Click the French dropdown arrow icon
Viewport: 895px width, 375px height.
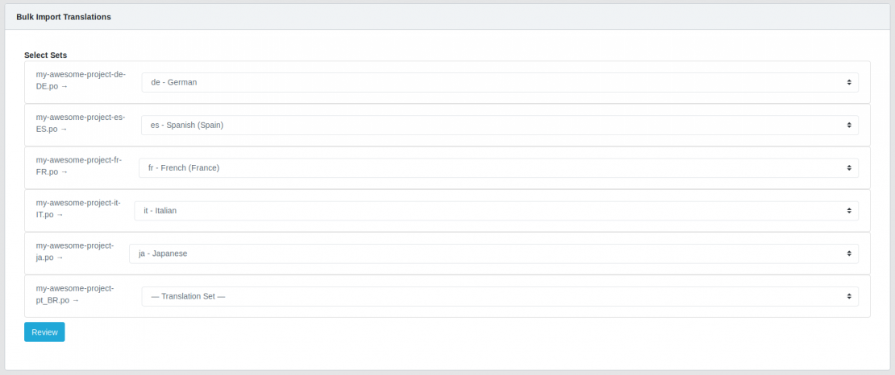tap(849, 167)
